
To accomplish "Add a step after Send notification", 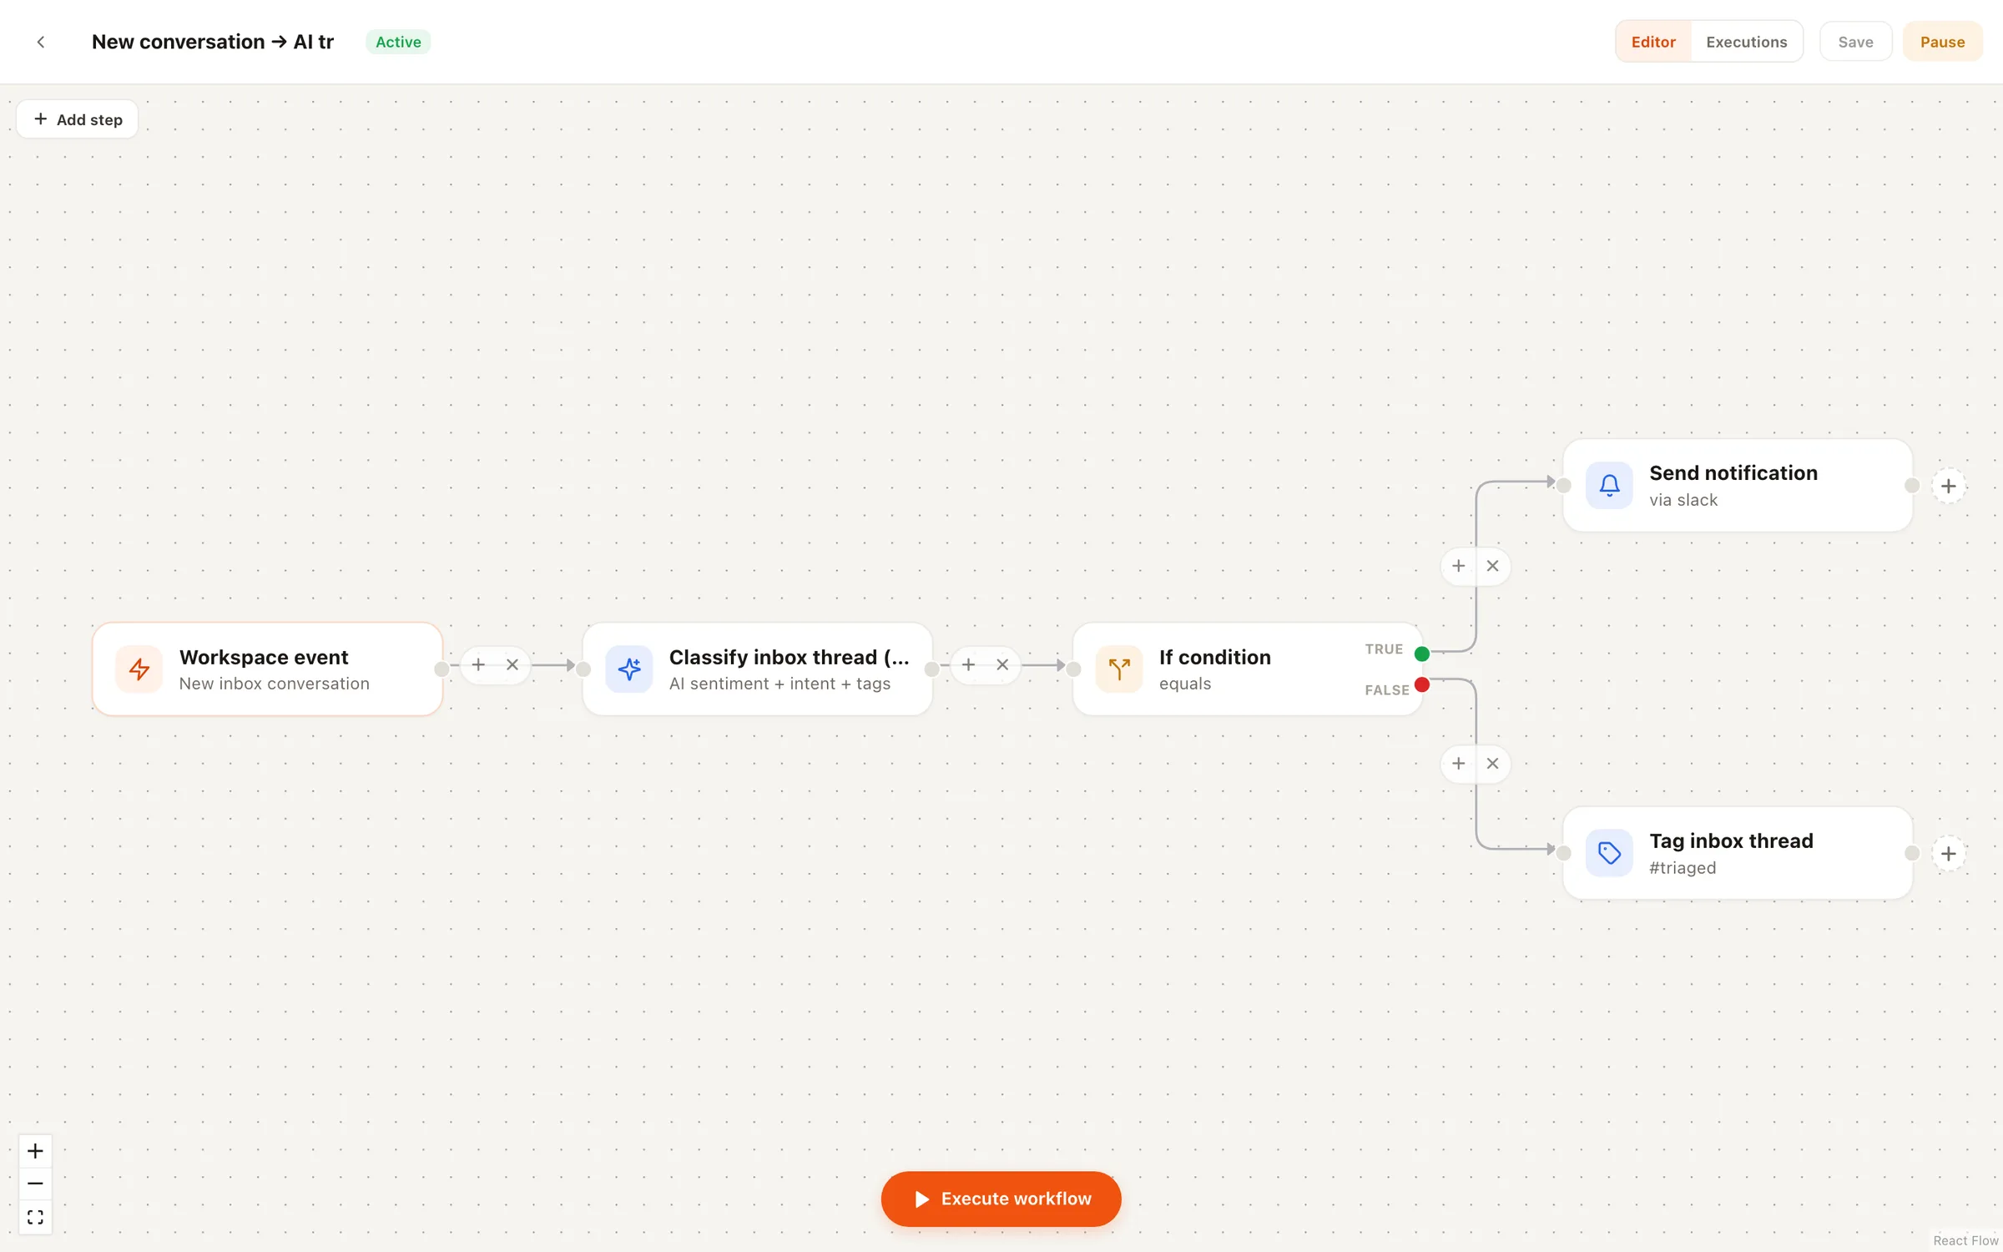I will click(1949, 486).
